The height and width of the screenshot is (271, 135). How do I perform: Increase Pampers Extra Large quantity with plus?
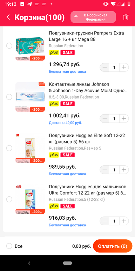(x=124, y=68)
